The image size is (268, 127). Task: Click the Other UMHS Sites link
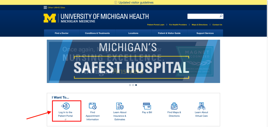(57, 8)
